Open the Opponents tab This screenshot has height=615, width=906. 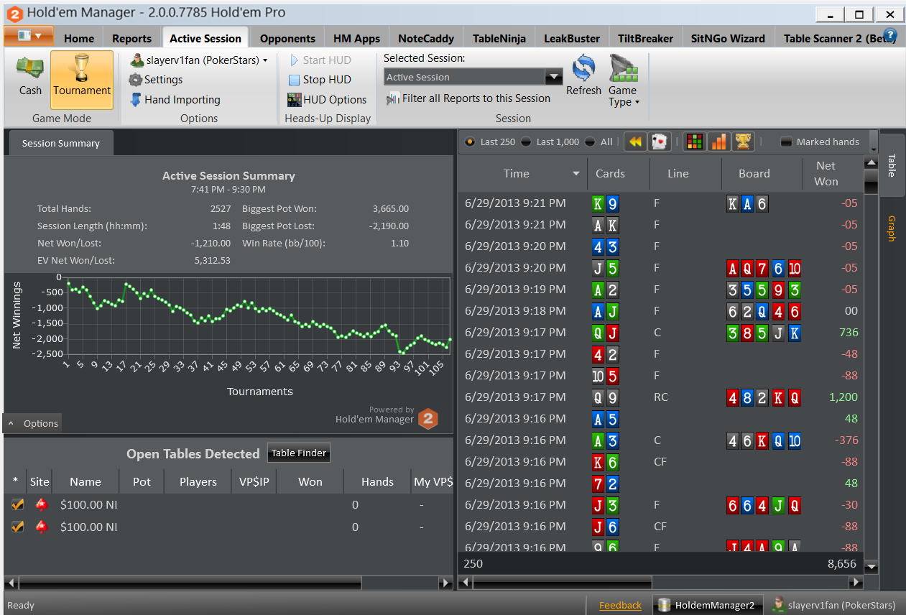point(287,39)
